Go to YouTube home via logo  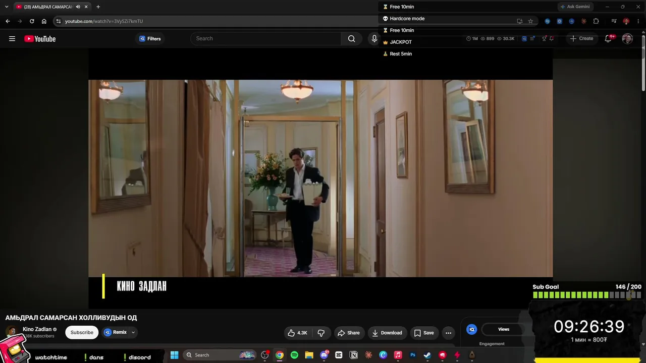coord(40,39)
